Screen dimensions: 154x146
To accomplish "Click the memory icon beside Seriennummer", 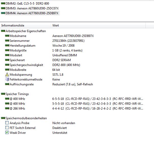I will (x=7, y=41).
